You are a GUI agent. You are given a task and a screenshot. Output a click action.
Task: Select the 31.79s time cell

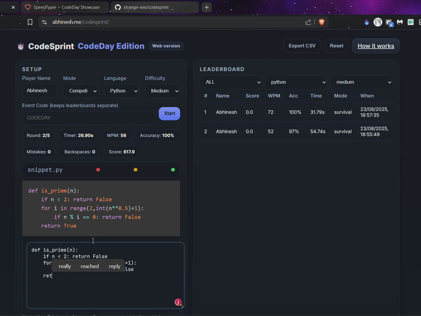(317, 112)
